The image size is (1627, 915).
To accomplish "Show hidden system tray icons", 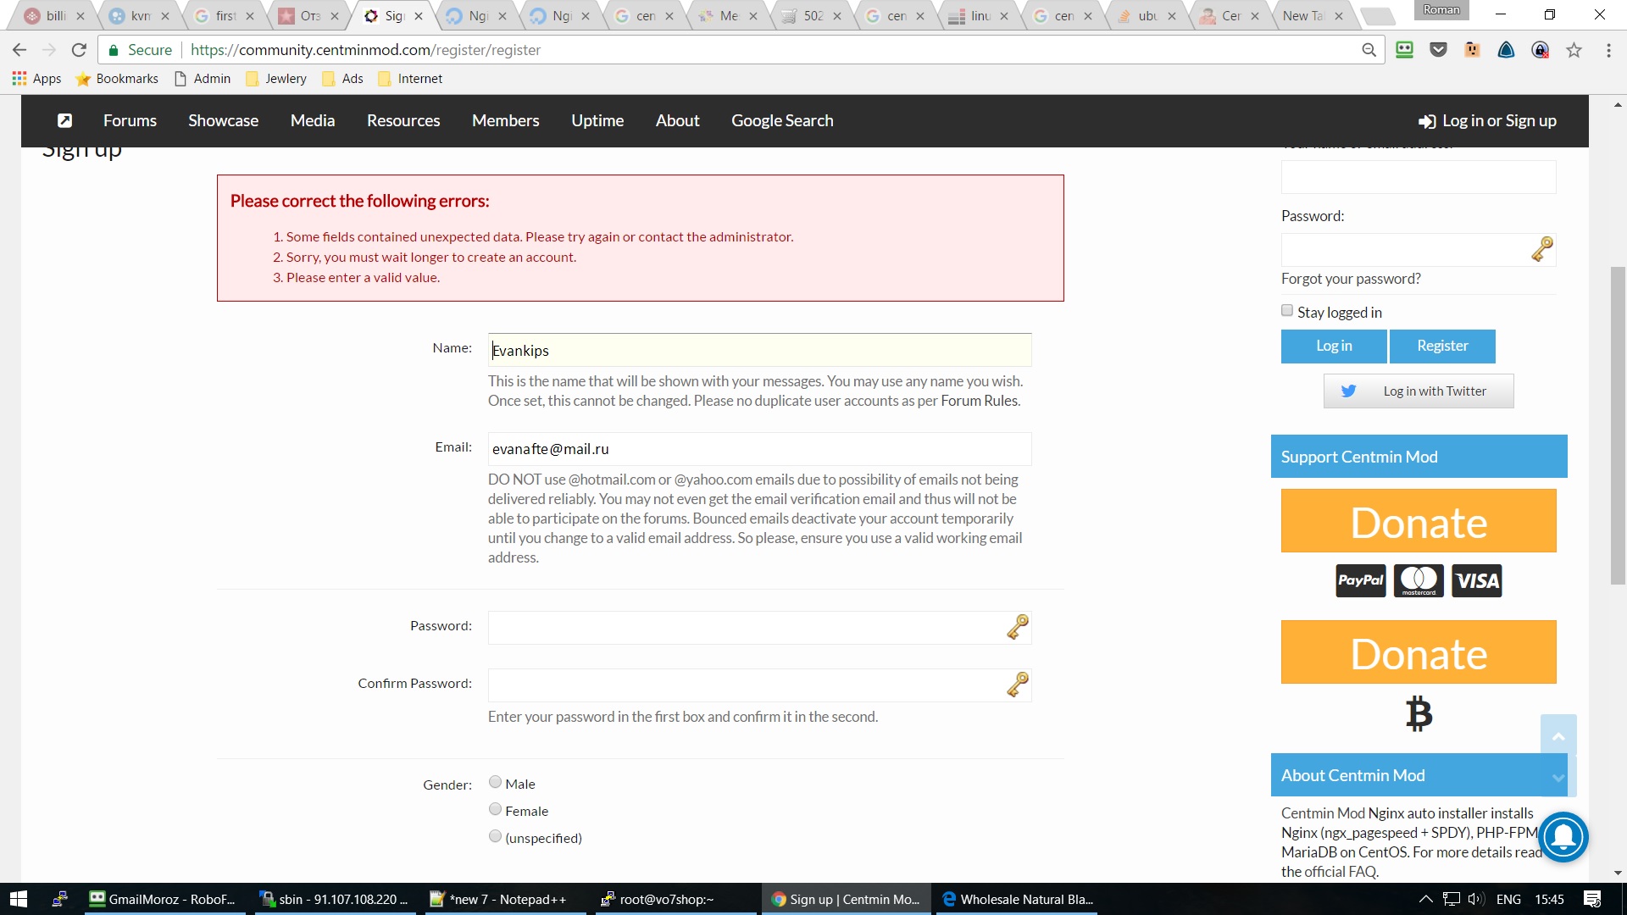I will (x=1425, y=899).
